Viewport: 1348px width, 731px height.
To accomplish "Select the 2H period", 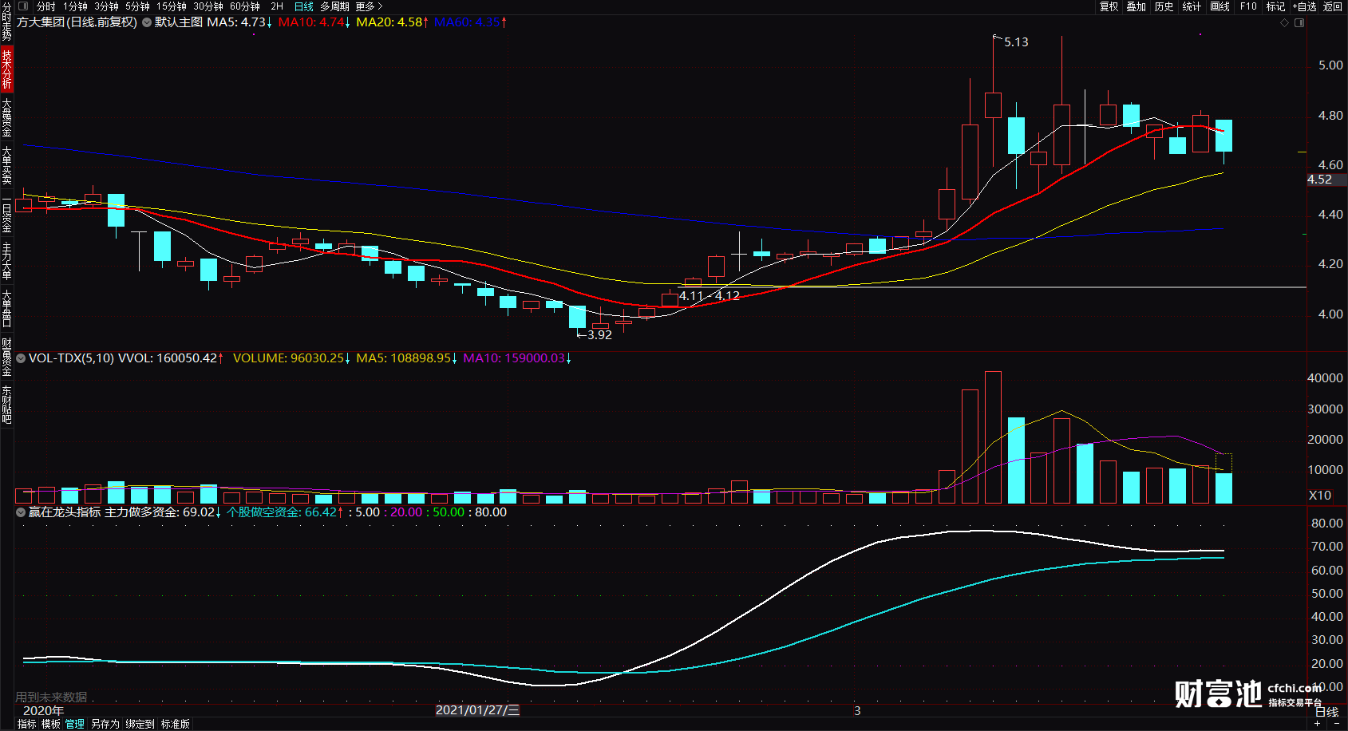I will (x=277, y=6).
